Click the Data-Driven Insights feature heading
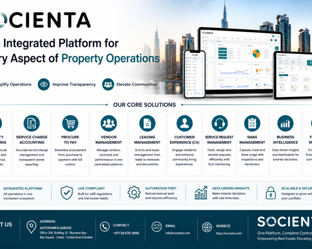The width and height of the screenshot is (312, 249). pyautogui.click(x=231, y=188)
